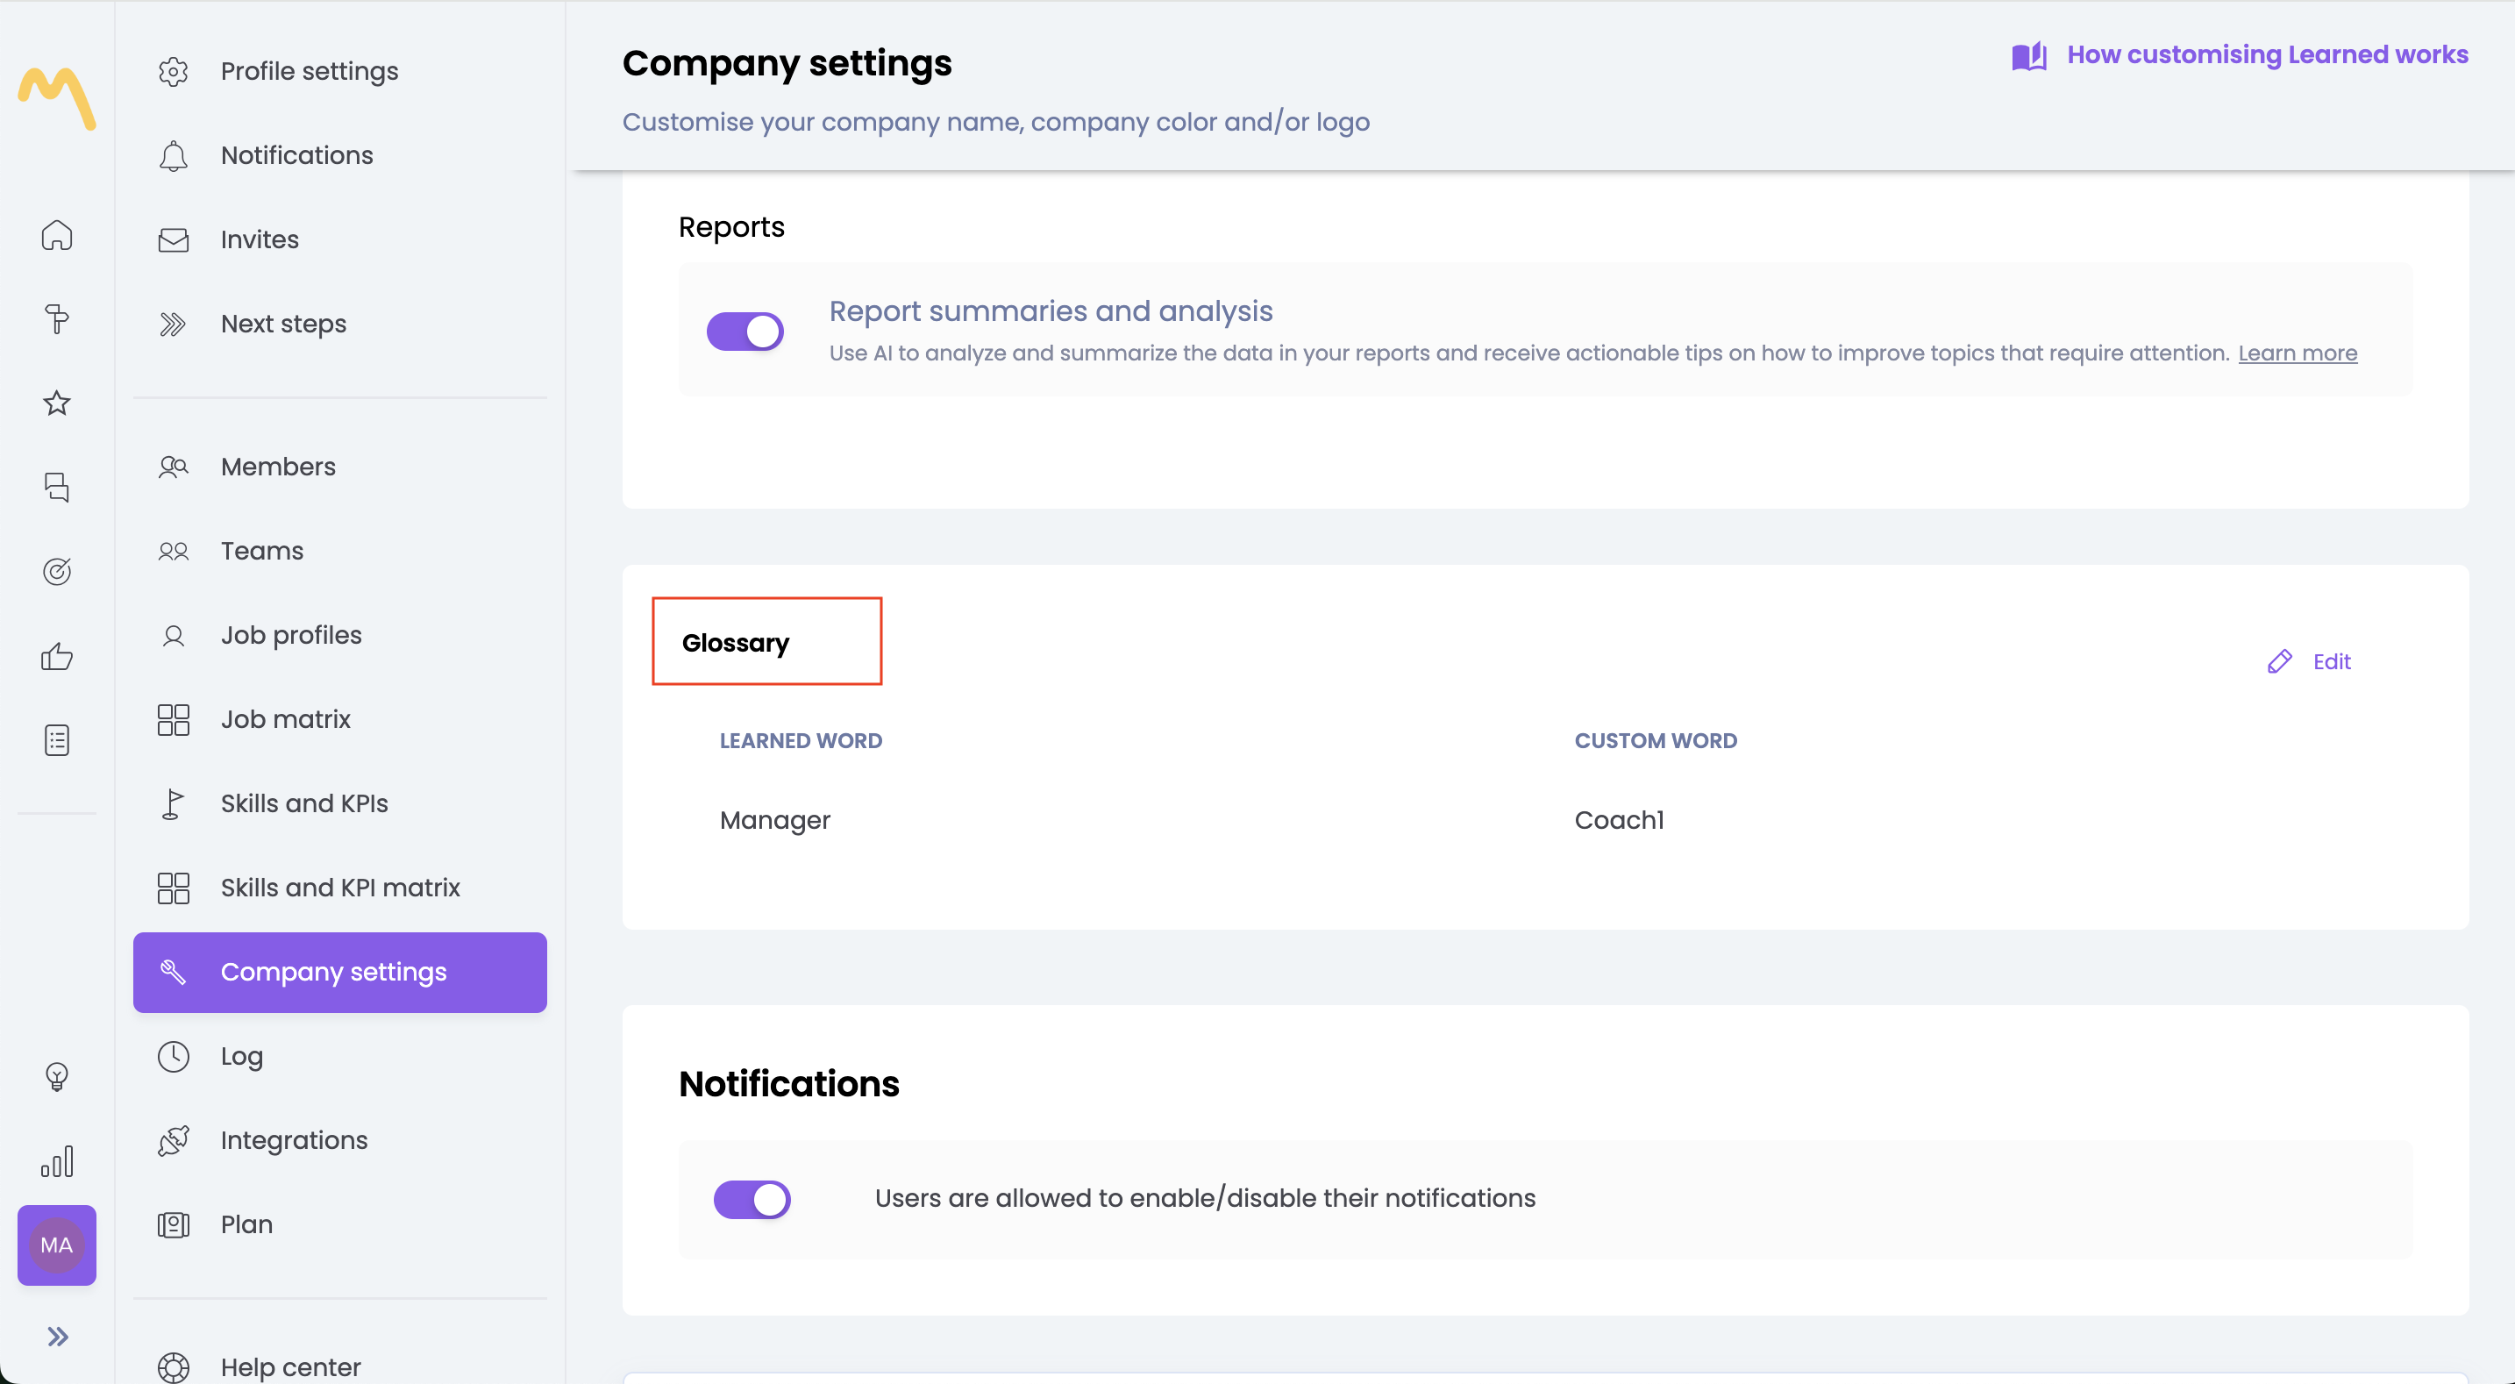Click the Coach1 custom word entry
The image size is (2515, 1384).
coord(1619,820)
